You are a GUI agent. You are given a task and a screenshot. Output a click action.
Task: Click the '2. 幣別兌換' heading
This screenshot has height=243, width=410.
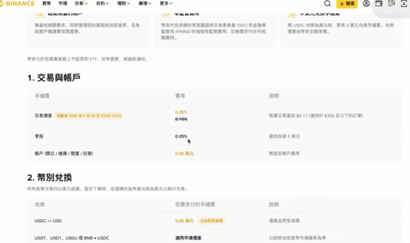(50, 178)
